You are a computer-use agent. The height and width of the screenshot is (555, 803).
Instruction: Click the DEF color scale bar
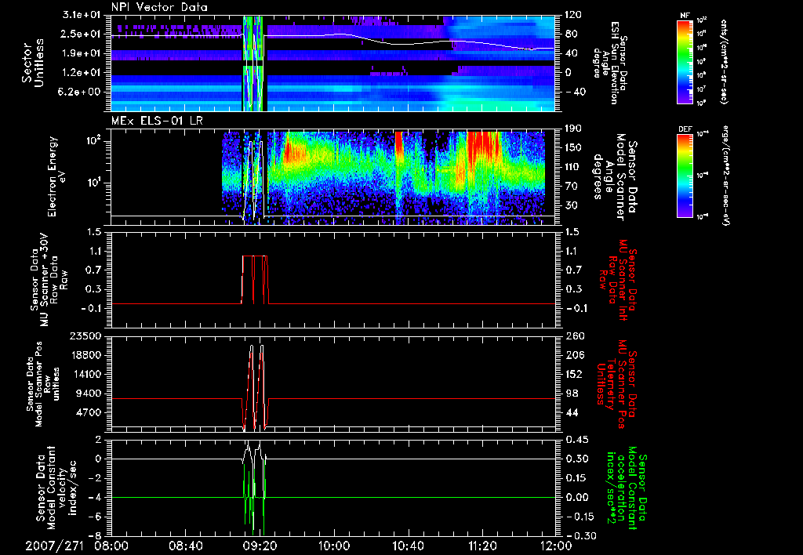684,174
